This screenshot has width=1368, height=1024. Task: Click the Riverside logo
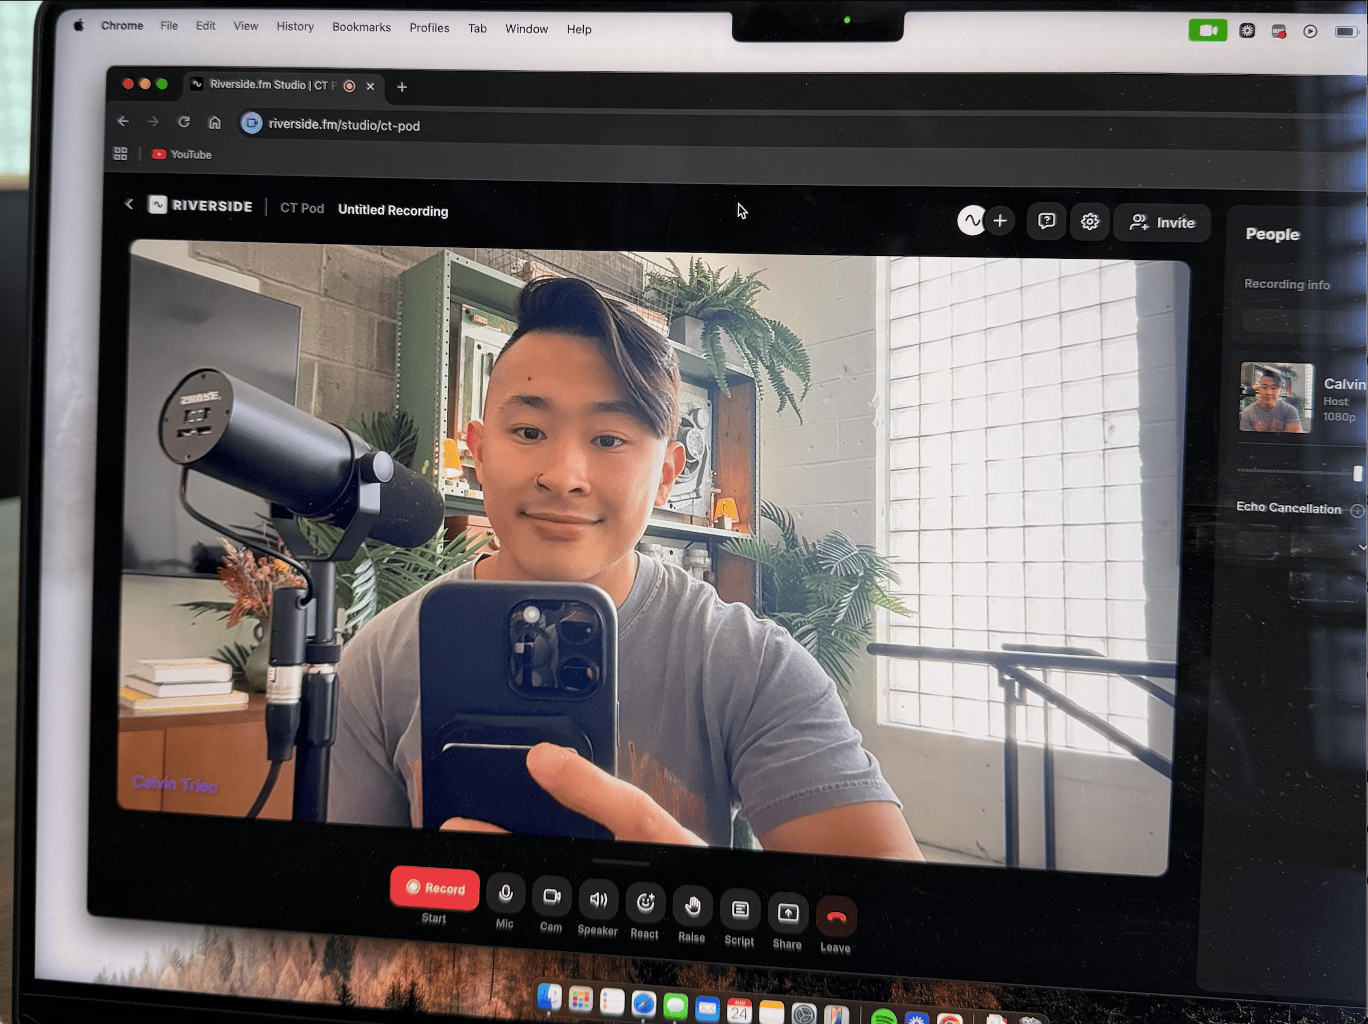click(201, 205)
